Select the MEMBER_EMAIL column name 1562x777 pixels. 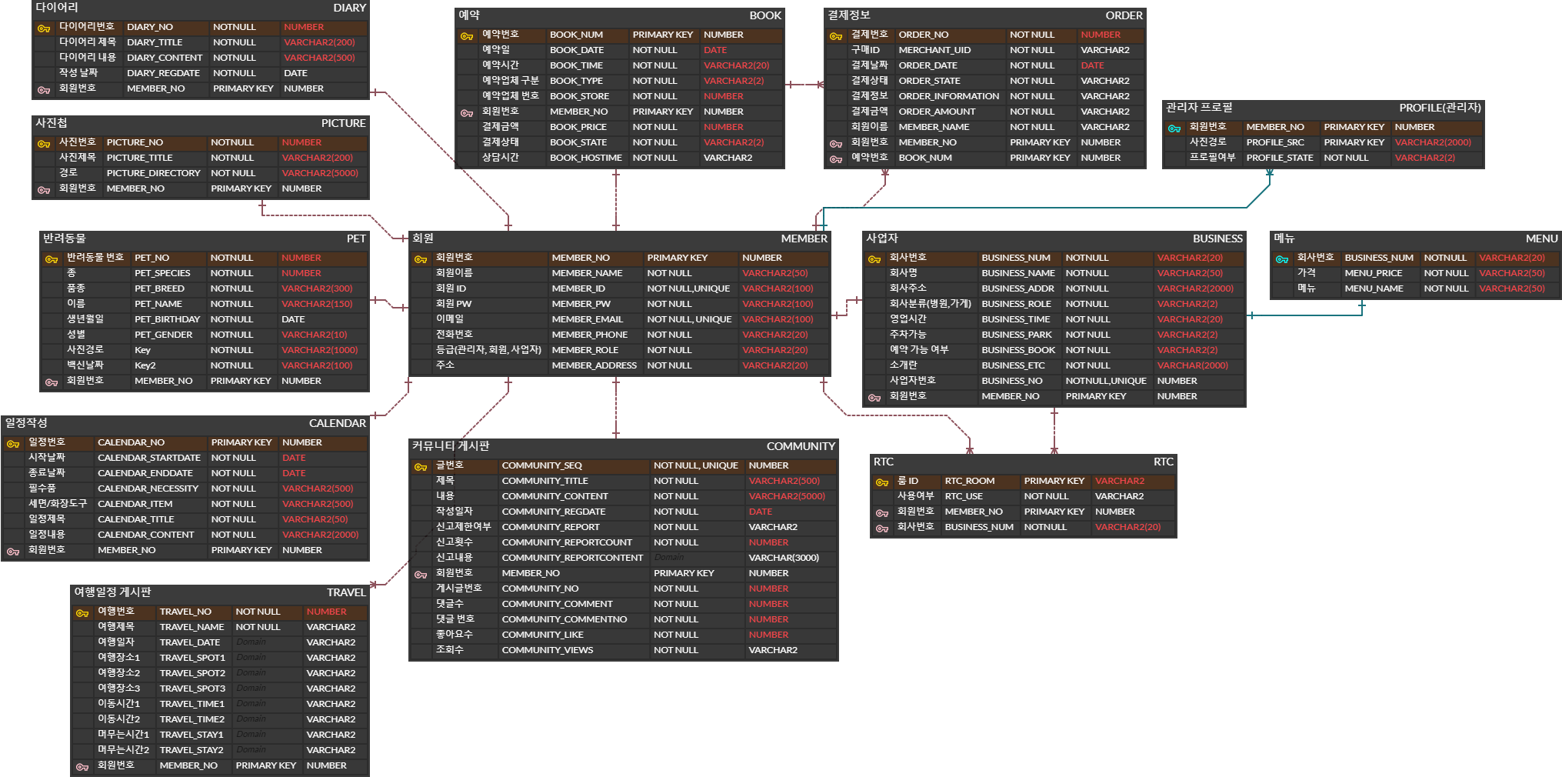pyautogui.click(x=587, y=319)
